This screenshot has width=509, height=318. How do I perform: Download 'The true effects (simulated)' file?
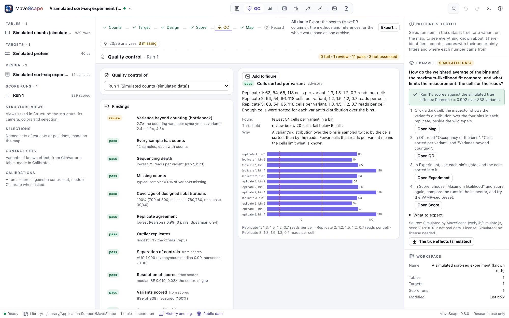[x=441, y=241]
